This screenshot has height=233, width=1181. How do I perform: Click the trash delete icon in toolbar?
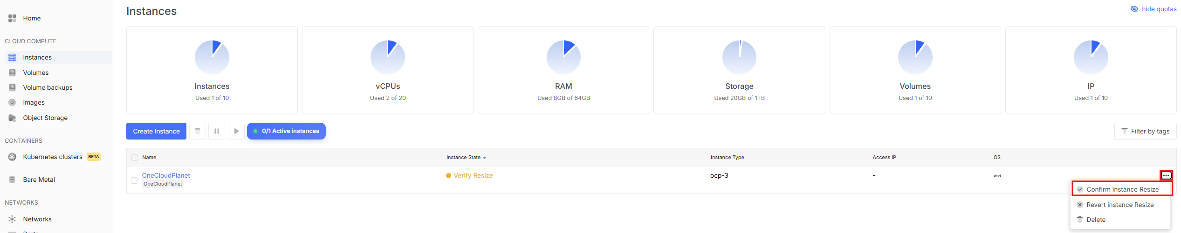click(x=198, y=131)
